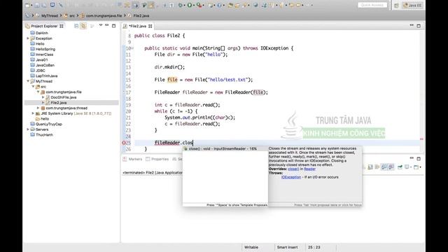This screenshot has height=252, width=448.
Task: Open the dropdown arrow beside the New icon
Action: (x=31, y=5)
